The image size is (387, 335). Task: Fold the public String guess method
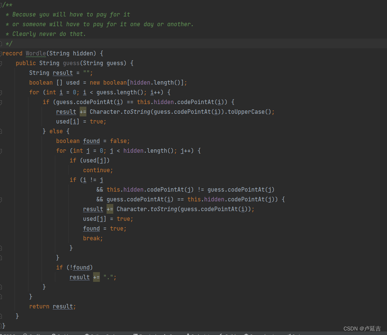(1, 63)
